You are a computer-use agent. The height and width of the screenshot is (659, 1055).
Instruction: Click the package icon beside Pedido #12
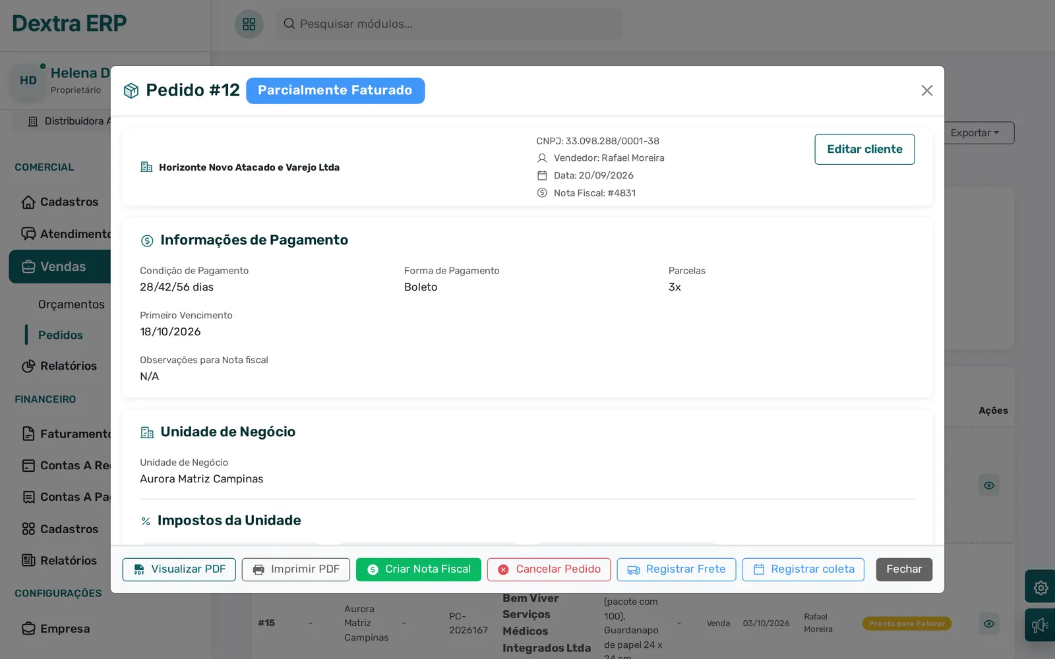pos(131,90)
